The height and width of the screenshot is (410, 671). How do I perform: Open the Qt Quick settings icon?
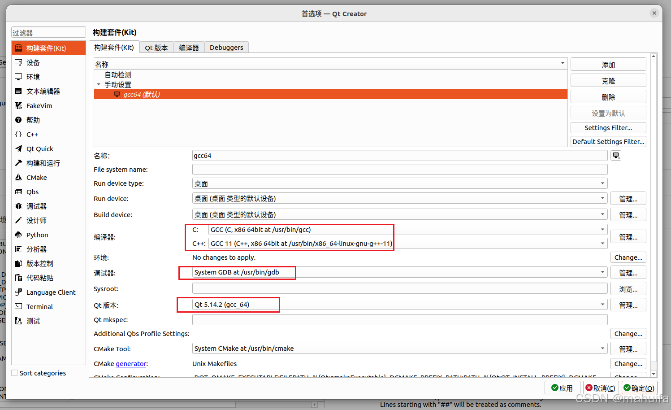[18, 149]
